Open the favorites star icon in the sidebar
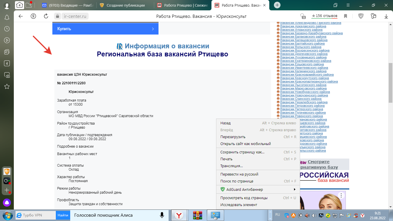Viewport: 393px width, 221px height. (7, 86)
